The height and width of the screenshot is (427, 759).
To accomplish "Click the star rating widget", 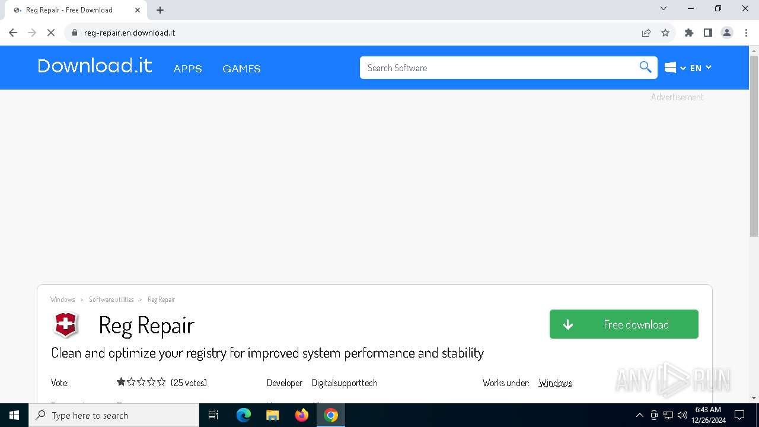I will click(141, 383).
